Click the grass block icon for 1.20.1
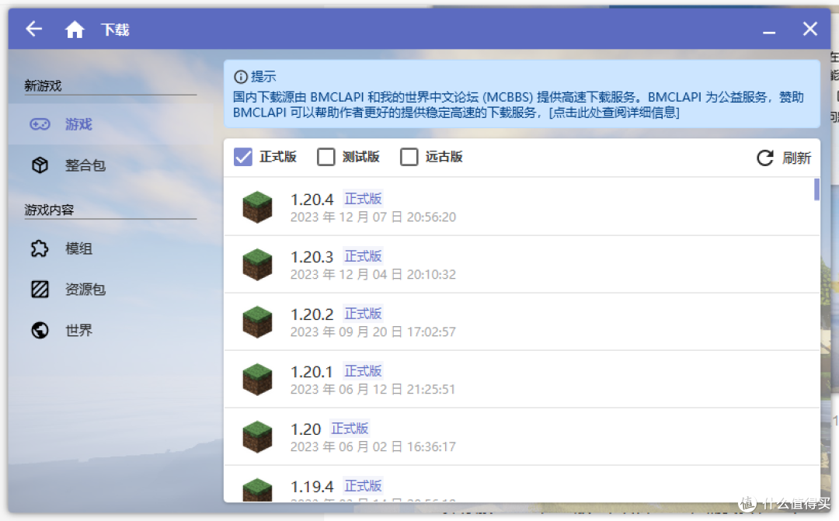 [x=257, y=379]
